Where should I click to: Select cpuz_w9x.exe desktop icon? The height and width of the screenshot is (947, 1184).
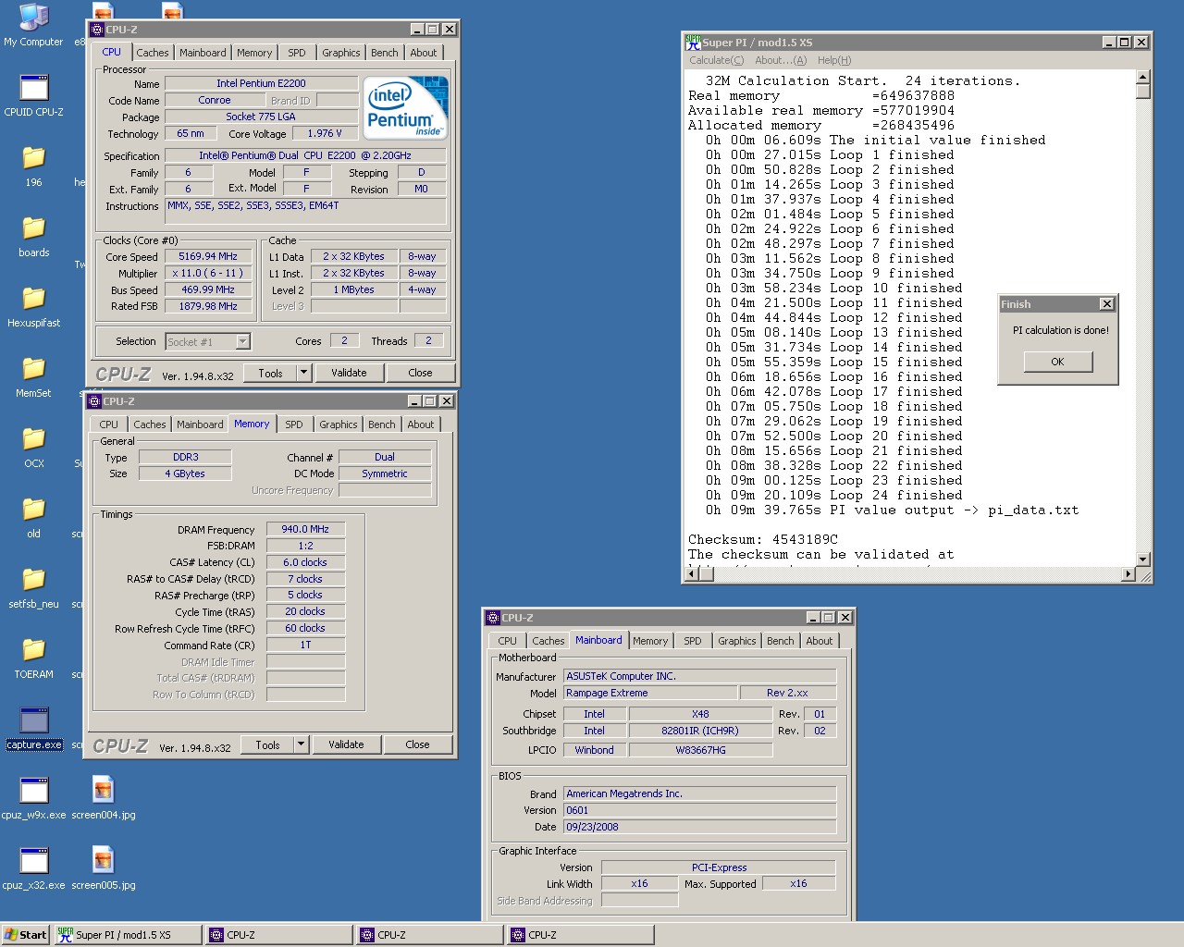[x=33, y=799]
